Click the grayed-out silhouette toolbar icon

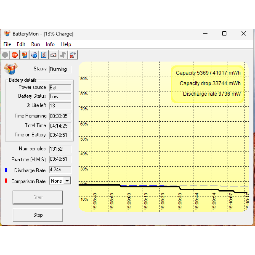click(x=63, y=55)
